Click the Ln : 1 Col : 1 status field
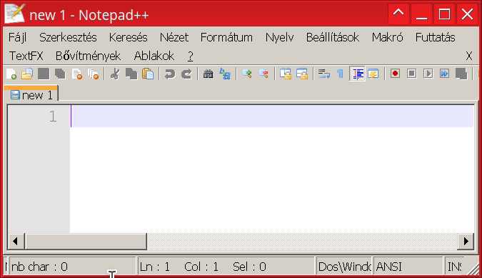Viewport: 482px width, 278px height. 226,267
